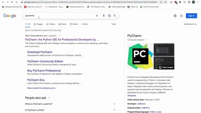Open the Overview (Java Pl... bookmark

click(x=34, y=7)
